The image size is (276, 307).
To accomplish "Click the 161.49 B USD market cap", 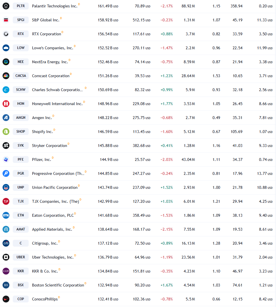I will (108, 6).
